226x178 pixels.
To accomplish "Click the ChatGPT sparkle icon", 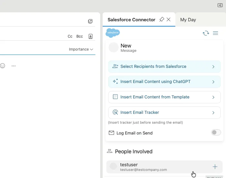I will [x=115, y=81].
